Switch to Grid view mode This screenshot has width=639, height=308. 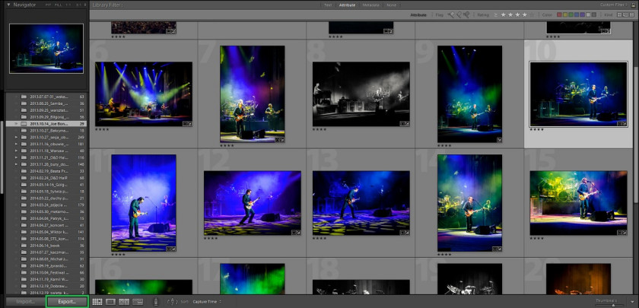coord(97,302)
